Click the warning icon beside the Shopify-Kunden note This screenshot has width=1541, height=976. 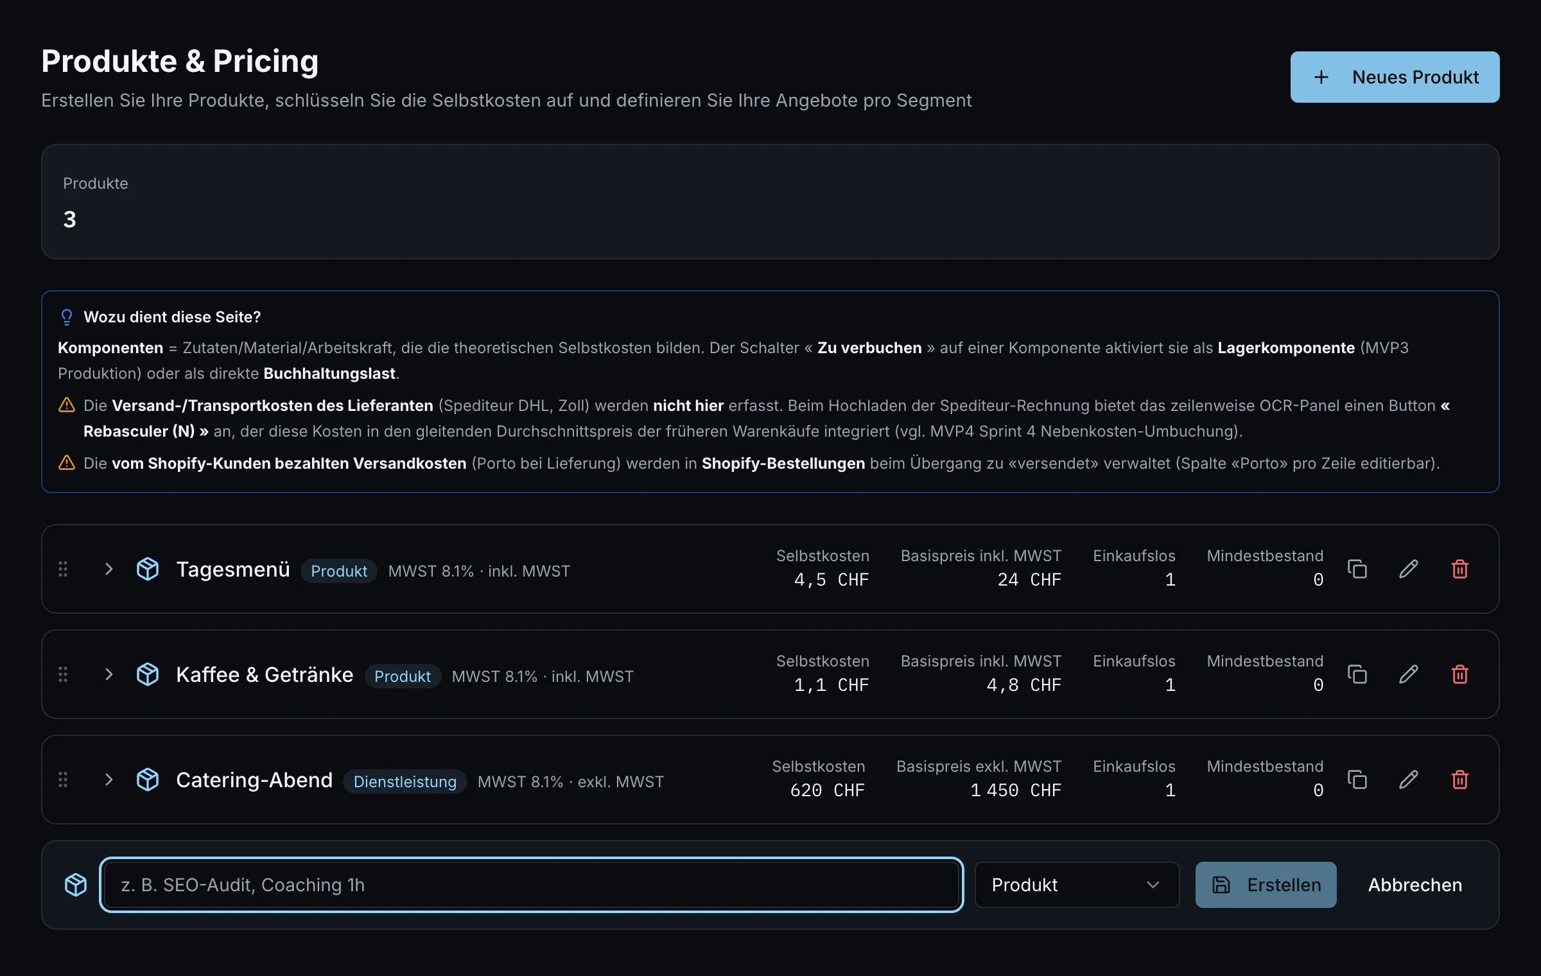tap(67, 463)
